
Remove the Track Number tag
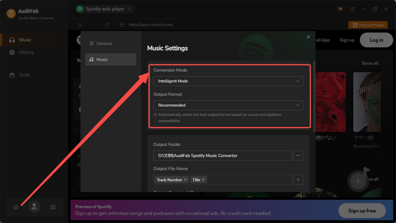pyautogui.click(x=185, y=180)
